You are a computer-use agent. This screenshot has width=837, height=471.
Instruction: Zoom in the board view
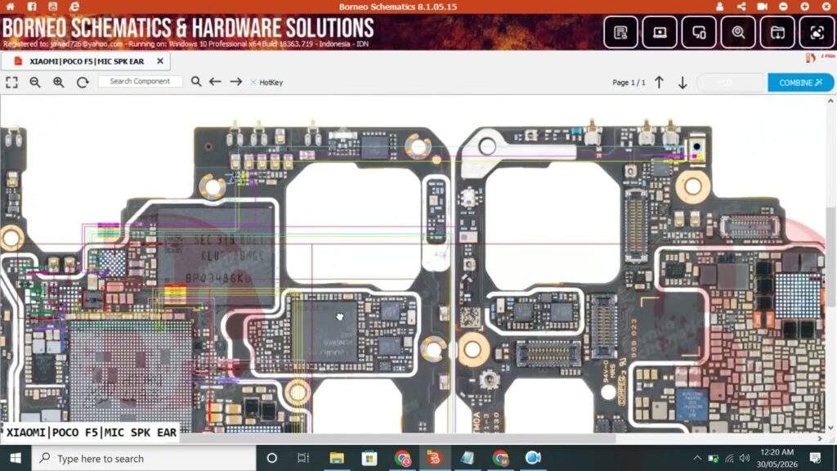click(x=59, y=83)
